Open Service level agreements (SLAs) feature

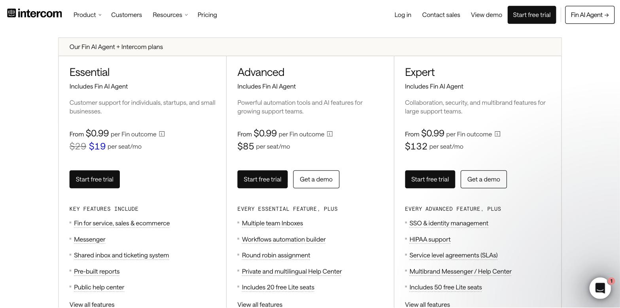[454, 255]
